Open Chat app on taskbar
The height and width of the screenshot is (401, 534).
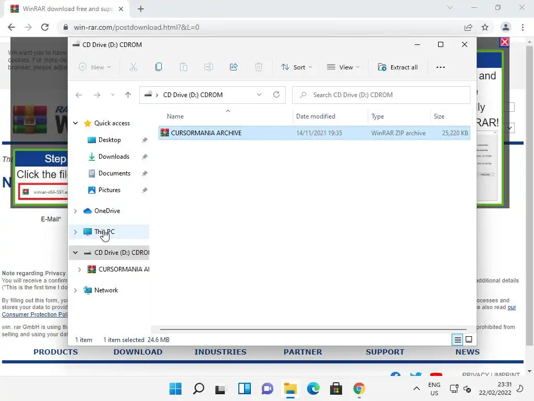(x=268, y=388)
